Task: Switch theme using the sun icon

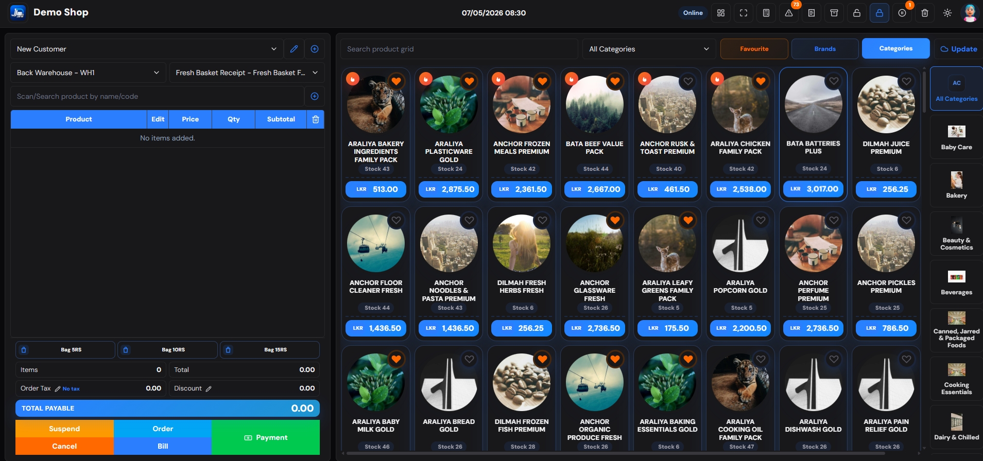Action: tap(947, 13)
